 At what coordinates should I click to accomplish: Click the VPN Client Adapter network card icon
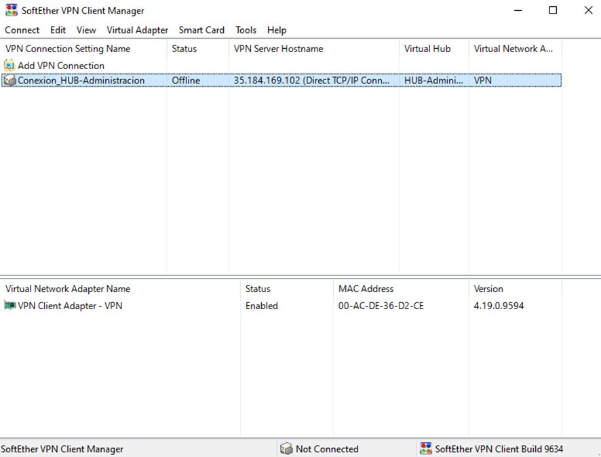(x=9, y=306)
